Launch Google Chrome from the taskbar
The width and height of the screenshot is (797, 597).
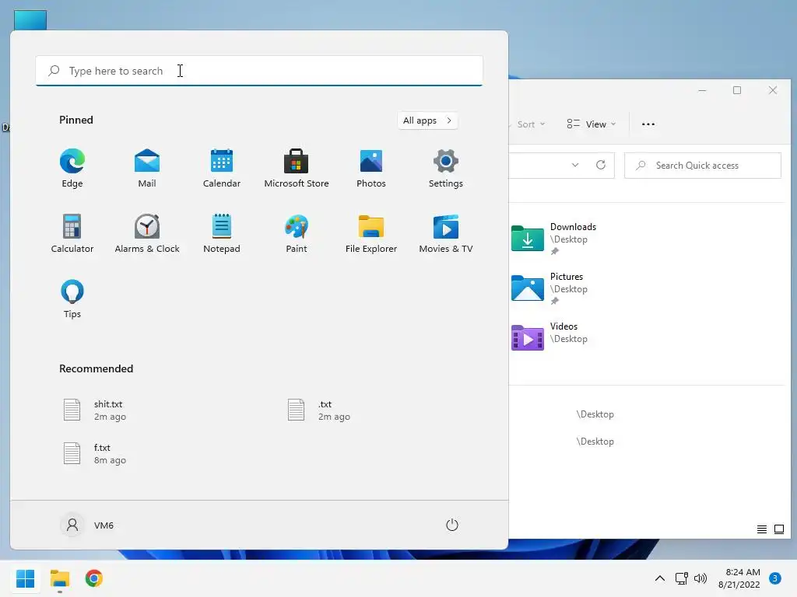point(94,578)
